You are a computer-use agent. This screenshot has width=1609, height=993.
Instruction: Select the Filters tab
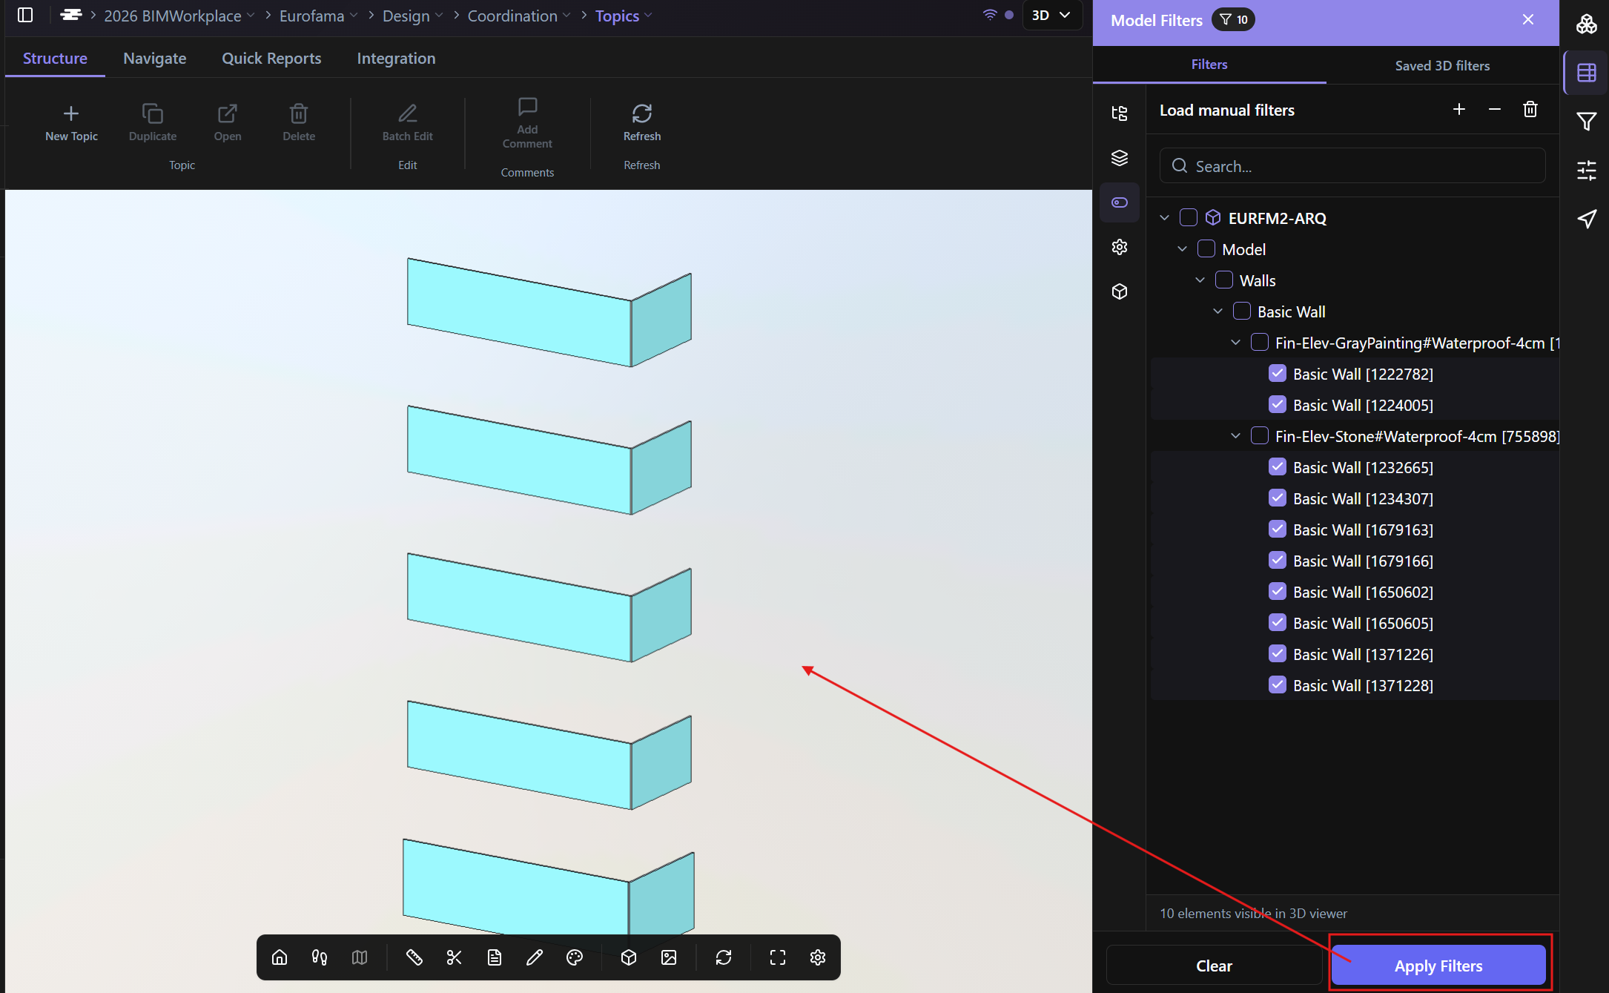(x=1209, y=65)
